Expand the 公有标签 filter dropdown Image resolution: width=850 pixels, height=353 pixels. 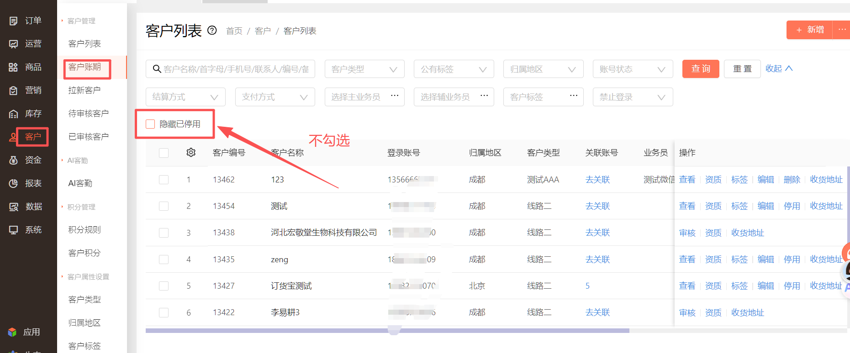(x=454, y=69)
